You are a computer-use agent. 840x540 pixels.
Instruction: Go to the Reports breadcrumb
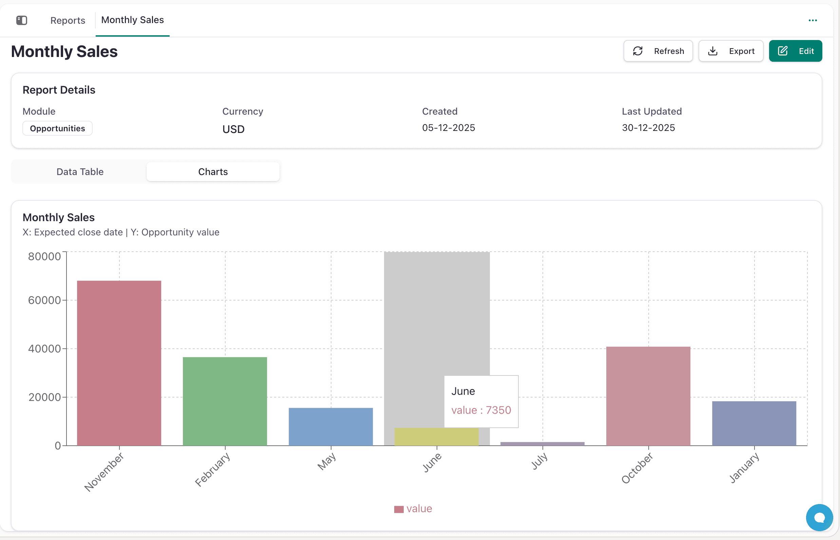click(x=68, y=20)
